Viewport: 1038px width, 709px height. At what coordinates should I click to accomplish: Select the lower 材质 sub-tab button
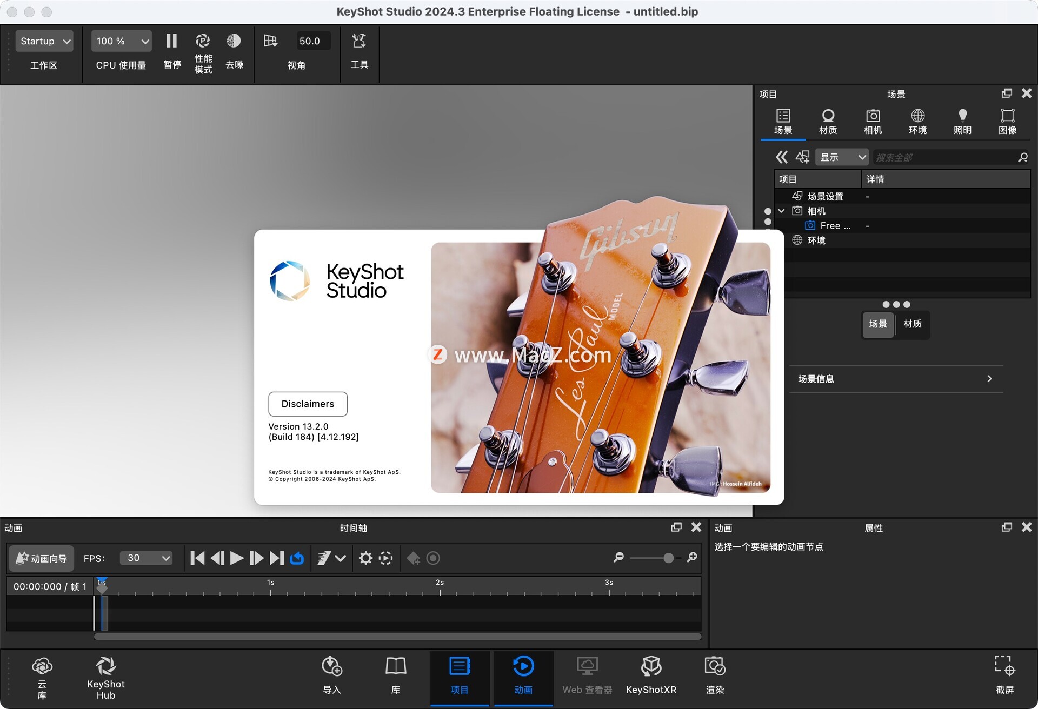(913, 324)
